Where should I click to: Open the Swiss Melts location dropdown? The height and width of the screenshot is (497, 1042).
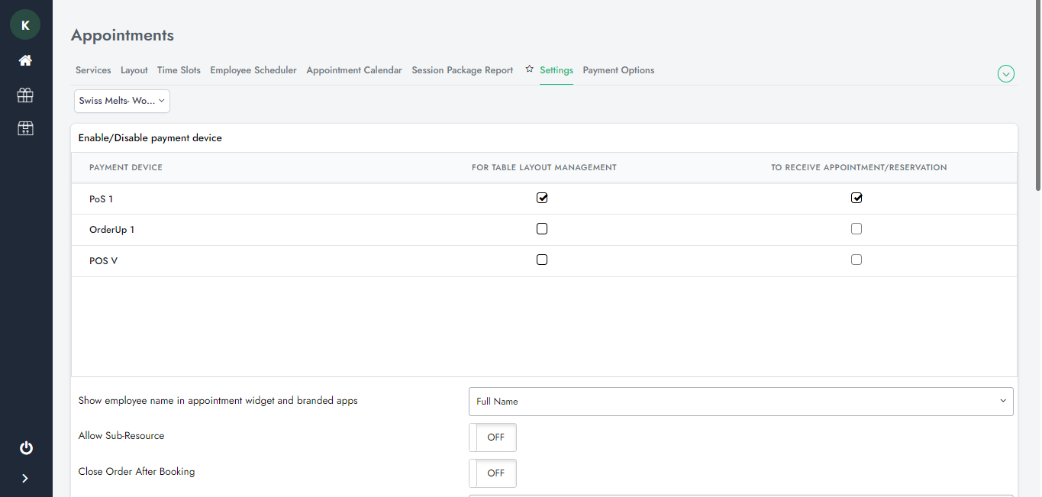tap(122, 101)
